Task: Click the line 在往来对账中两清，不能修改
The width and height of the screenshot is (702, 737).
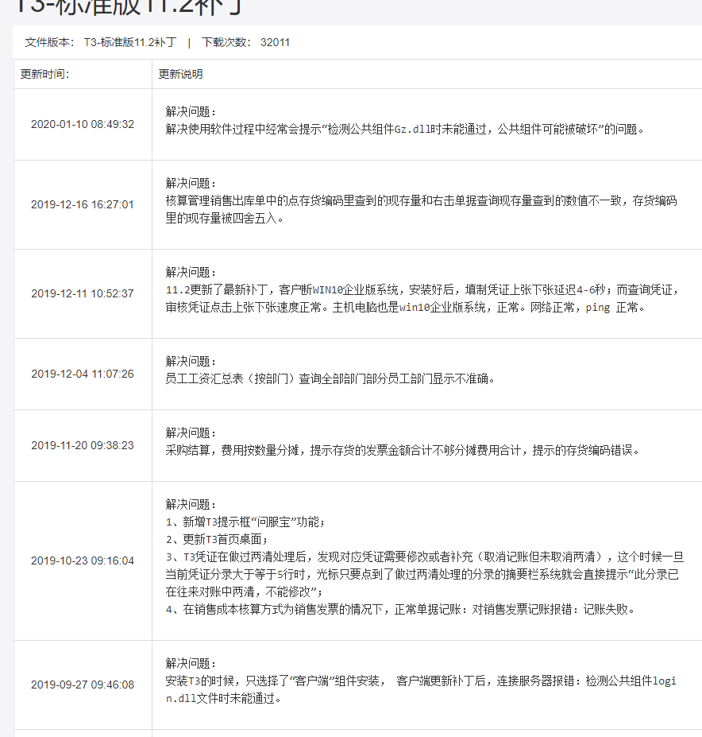Action: 244,592
